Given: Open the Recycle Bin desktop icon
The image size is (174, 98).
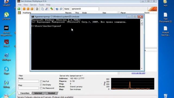Looking at the screenshot, I should (166, 96).
